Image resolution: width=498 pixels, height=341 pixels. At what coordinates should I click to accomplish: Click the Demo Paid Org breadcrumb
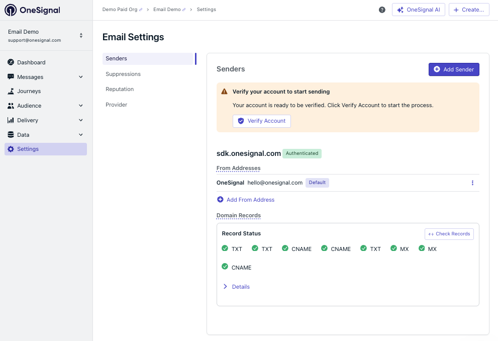pos(120,10)
